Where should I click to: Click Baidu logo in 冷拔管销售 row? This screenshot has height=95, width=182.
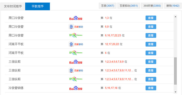pyautogui.click(x=76, y=88)
